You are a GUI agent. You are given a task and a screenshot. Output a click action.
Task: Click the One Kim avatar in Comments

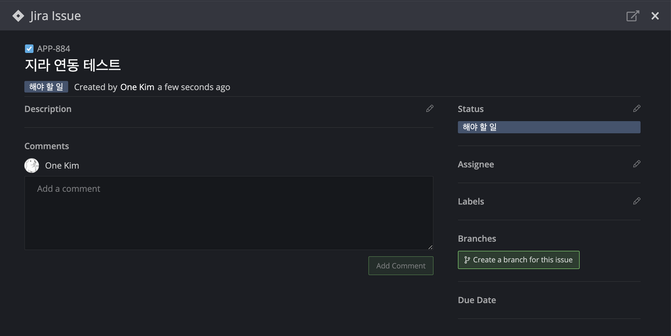click(x=32, y=166)
